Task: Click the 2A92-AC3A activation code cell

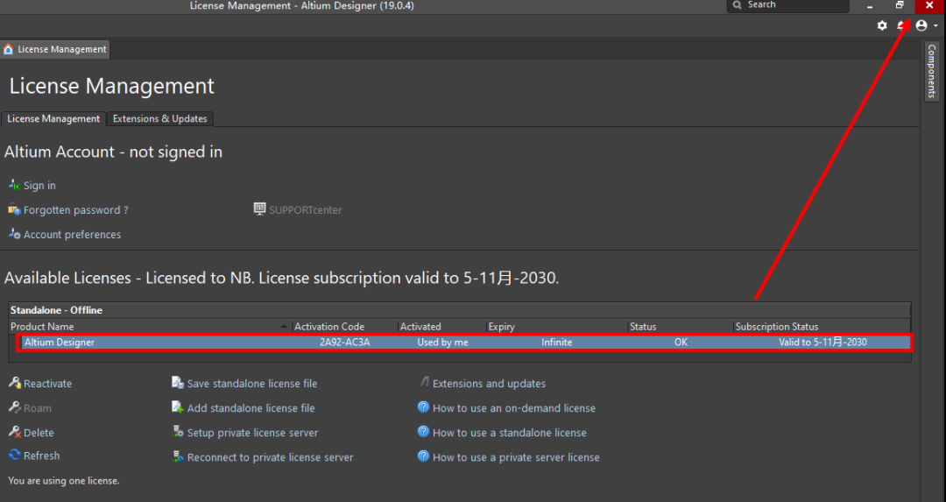Action: (345, 342)
